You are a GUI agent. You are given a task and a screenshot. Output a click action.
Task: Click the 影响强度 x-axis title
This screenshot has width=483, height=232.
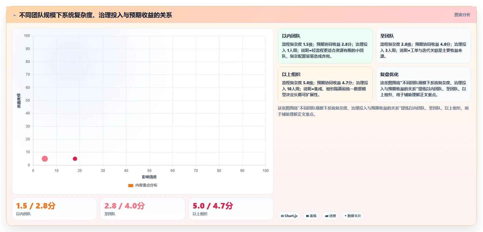[x=149, y=177]
